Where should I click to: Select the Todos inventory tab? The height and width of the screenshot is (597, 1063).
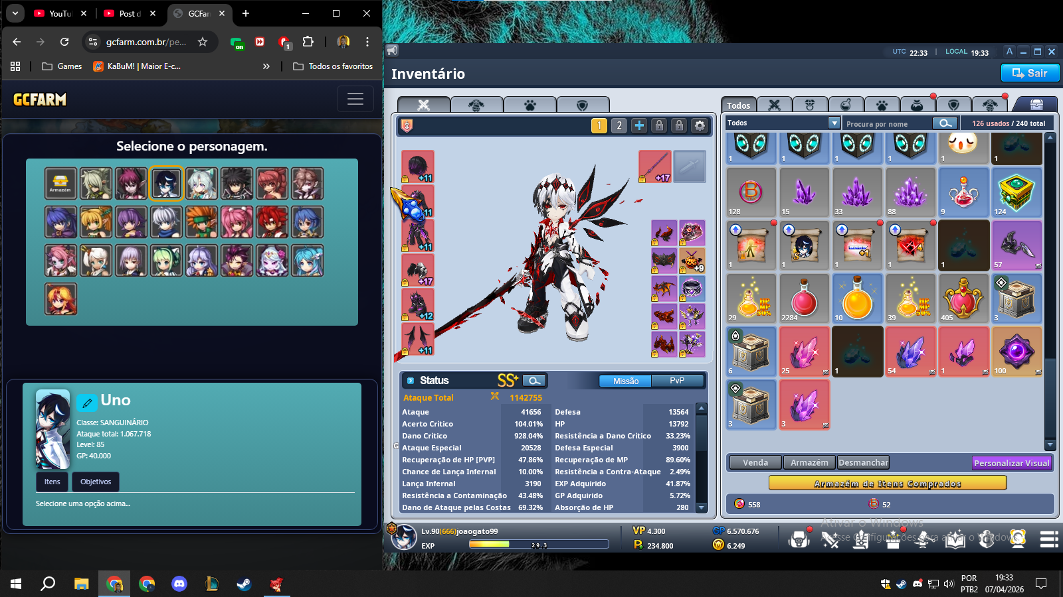(738, 105)
